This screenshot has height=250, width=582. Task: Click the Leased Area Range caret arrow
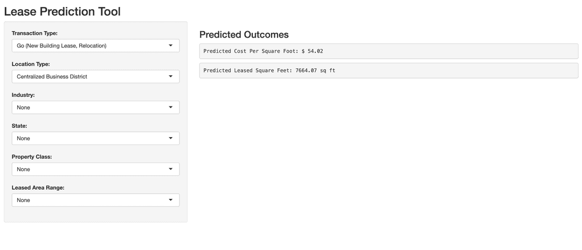[x=171, y=200]
